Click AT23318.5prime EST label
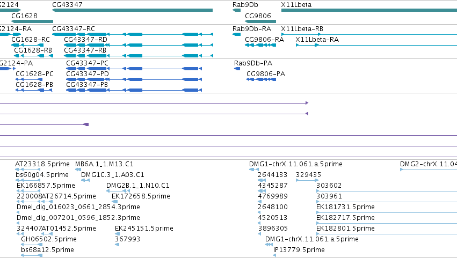 pos(42,164)
